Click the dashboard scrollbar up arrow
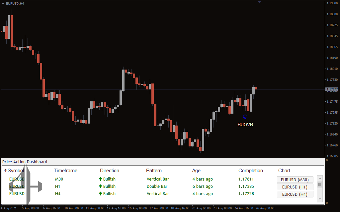 (x=320, y=178)
